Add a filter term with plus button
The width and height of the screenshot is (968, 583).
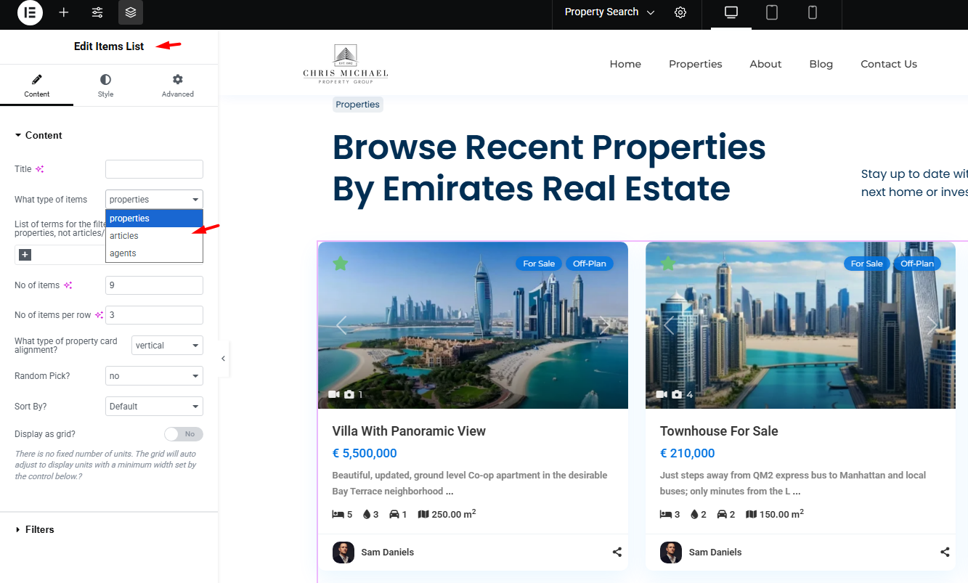tap(25, 255)
